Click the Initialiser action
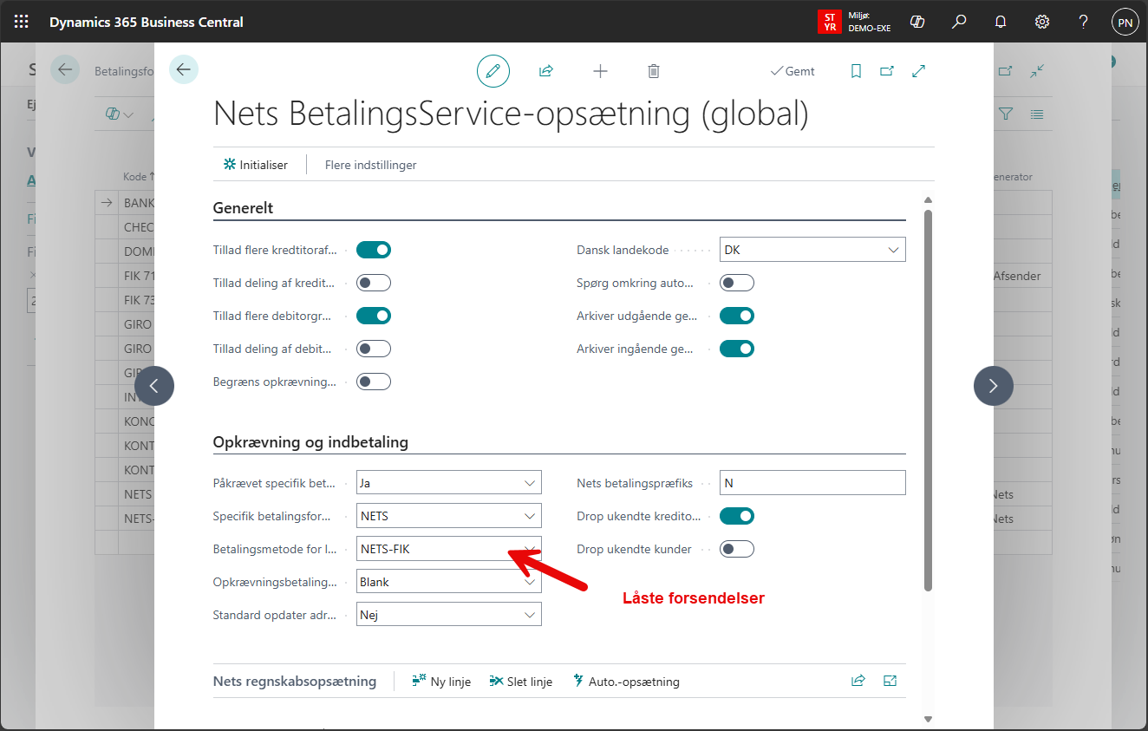 (256, 165)
